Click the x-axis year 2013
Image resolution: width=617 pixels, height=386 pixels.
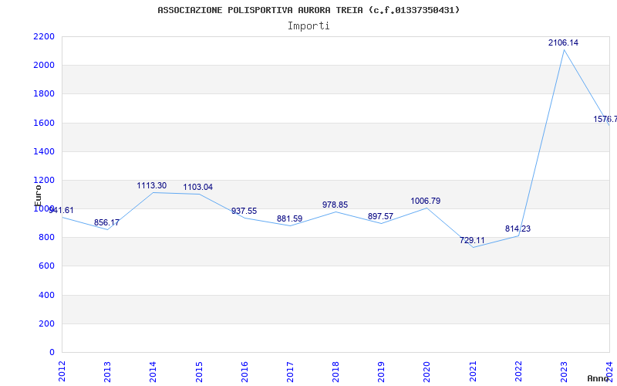(x=107, y=372)
